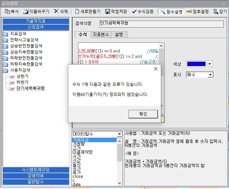This screenshot has width=229, height=189.
Task: Click the 이름바꾸기 rename toolbar icon
Action: tap(26, 11)
